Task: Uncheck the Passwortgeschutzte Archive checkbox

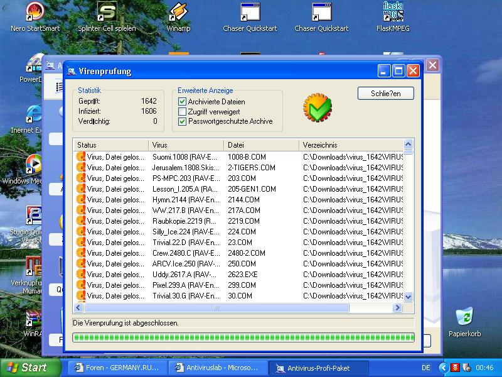Action: point(183,122)
